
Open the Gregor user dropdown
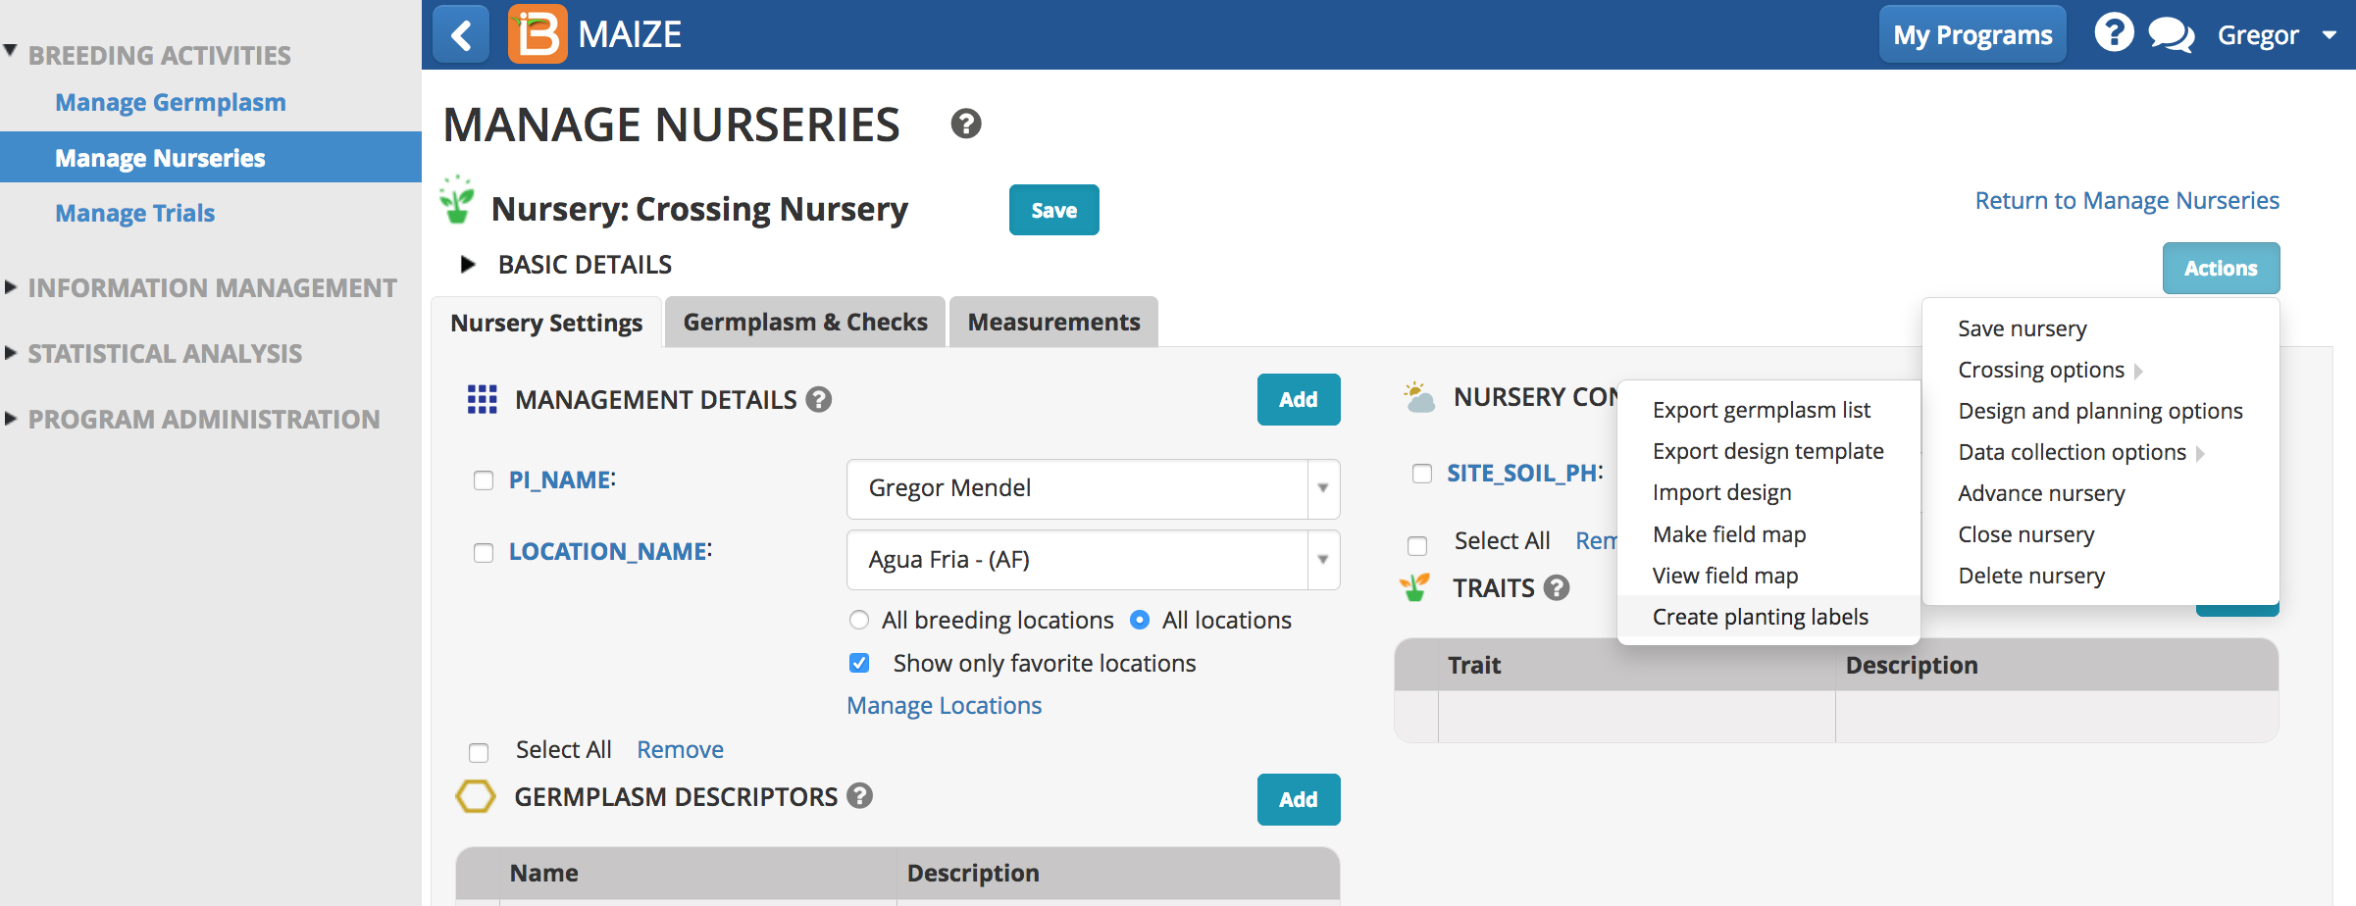2276,35
